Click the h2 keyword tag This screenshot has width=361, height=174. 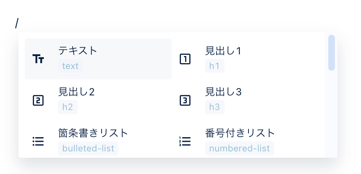[68, 107]
